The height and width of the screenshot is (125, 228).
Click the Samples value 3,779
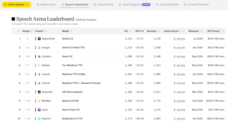pos(157,101)
